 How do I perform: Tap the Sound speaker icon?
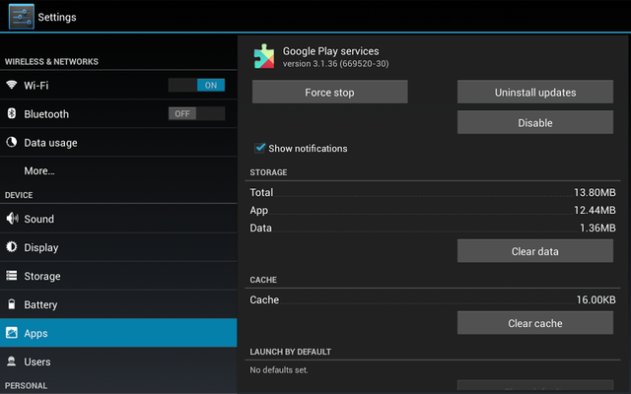pyautogui.click(x=12, y=219)
